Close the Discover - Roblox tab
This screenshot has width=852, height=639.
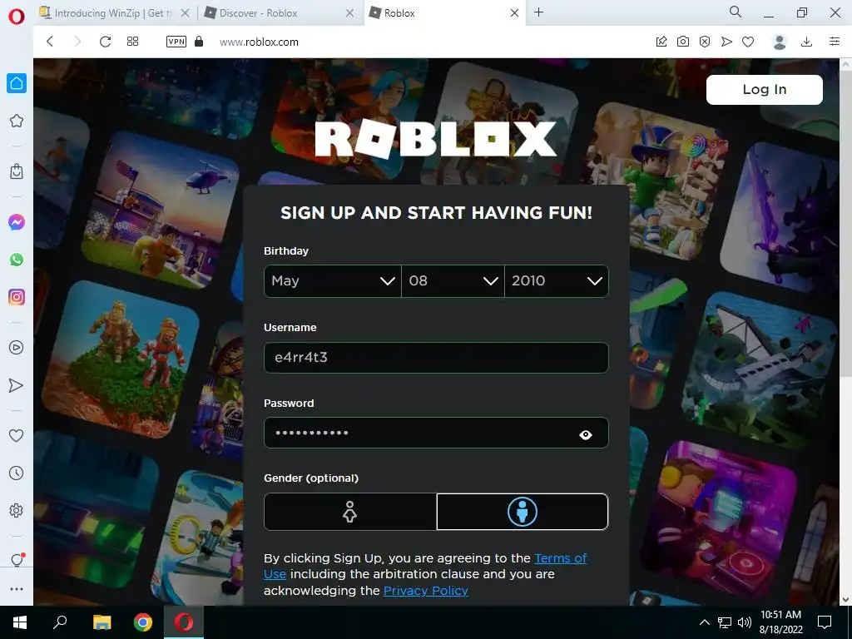(x=350, y=13)
